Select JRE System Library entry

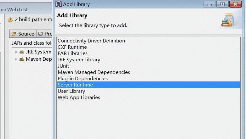click(148, 59)
